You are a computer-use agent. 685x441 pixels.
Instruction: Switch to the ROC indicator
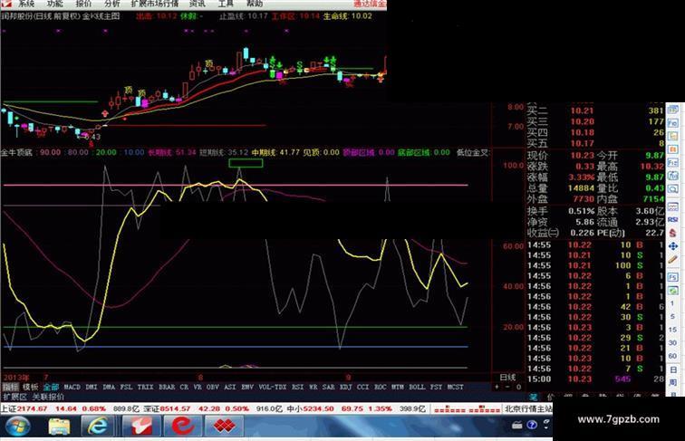tap(380, 387)
